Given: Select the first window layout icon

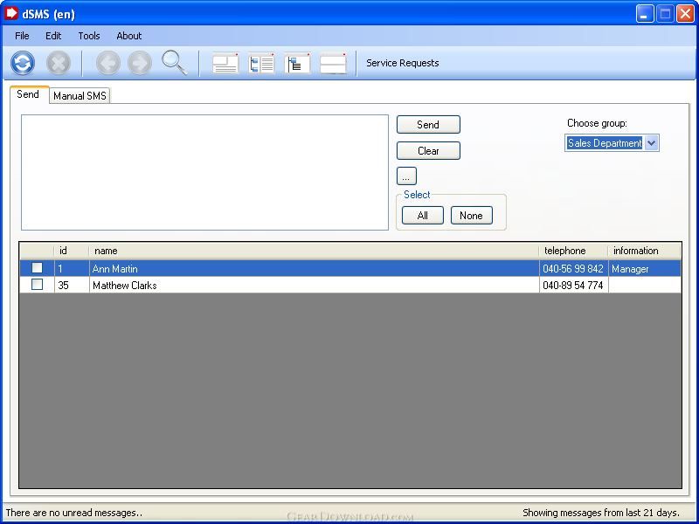Looking at the screenshot, I should coord(225,63).
